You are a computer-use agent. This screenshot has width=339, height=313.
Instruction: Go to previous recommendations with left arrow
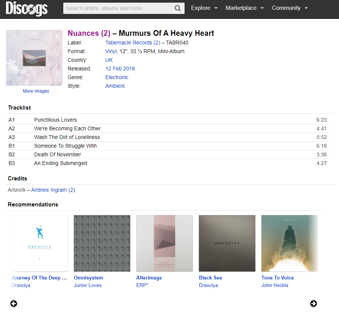point(14,304)
